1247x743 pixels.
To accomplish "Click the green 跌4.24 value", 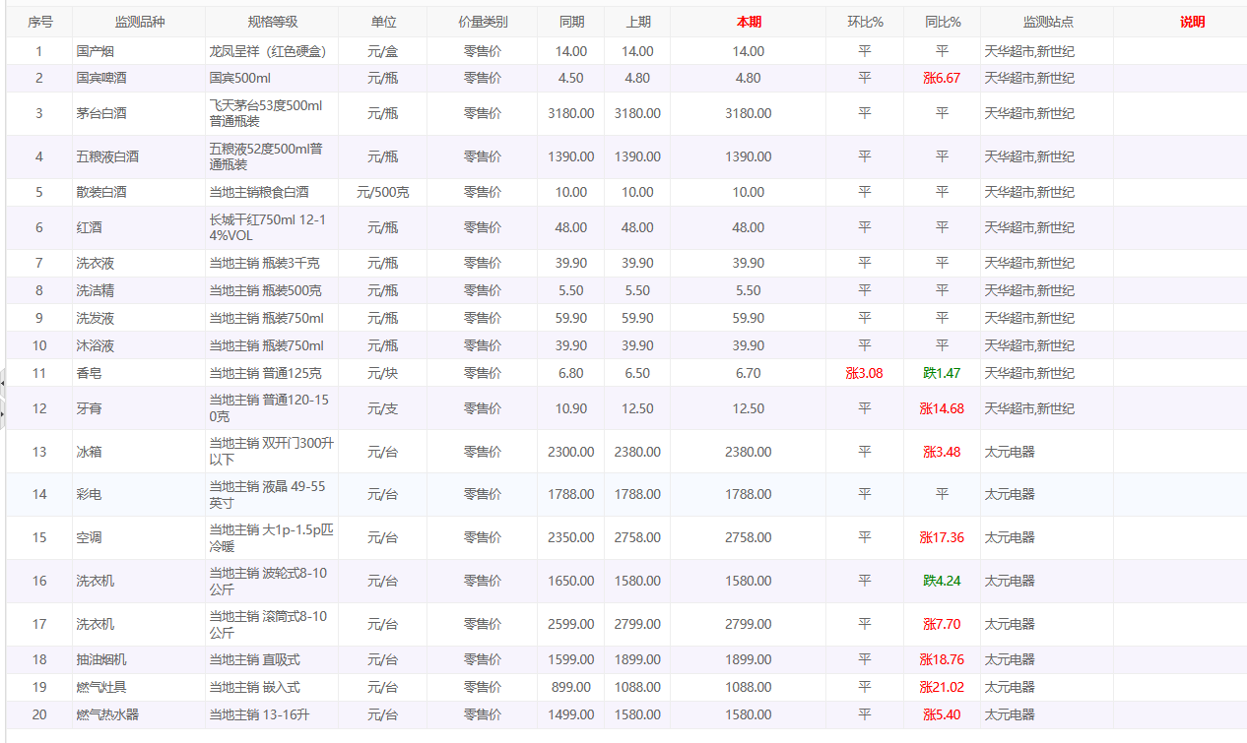I will 942,581.
